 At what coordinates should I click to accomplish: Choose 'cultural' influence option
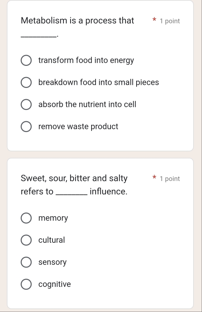(x=26, y=240)
